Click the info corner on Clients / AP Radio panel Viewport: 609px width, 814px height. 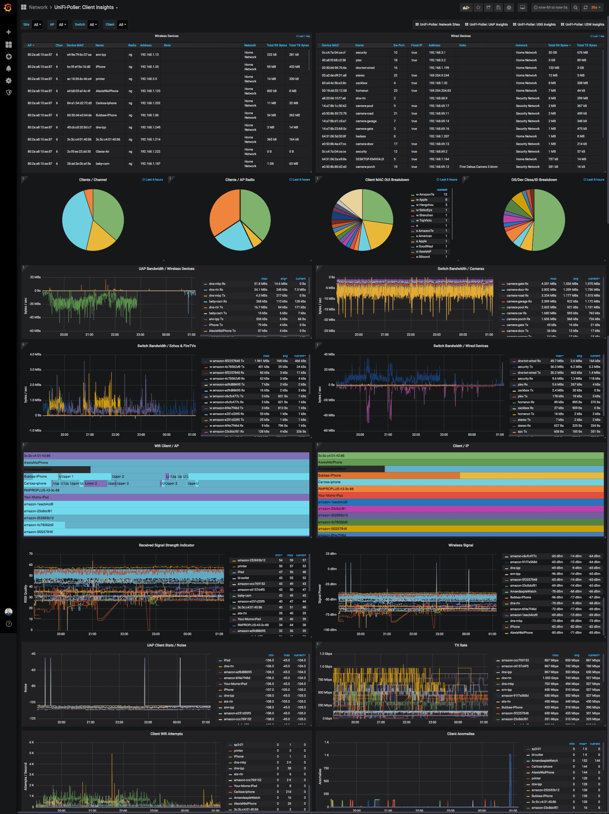tap(170, 178)
